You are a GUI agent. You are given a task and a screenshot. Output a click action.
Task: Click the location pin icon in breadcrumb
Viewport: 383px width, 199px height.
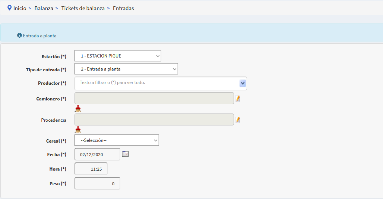tap(9, 7)
